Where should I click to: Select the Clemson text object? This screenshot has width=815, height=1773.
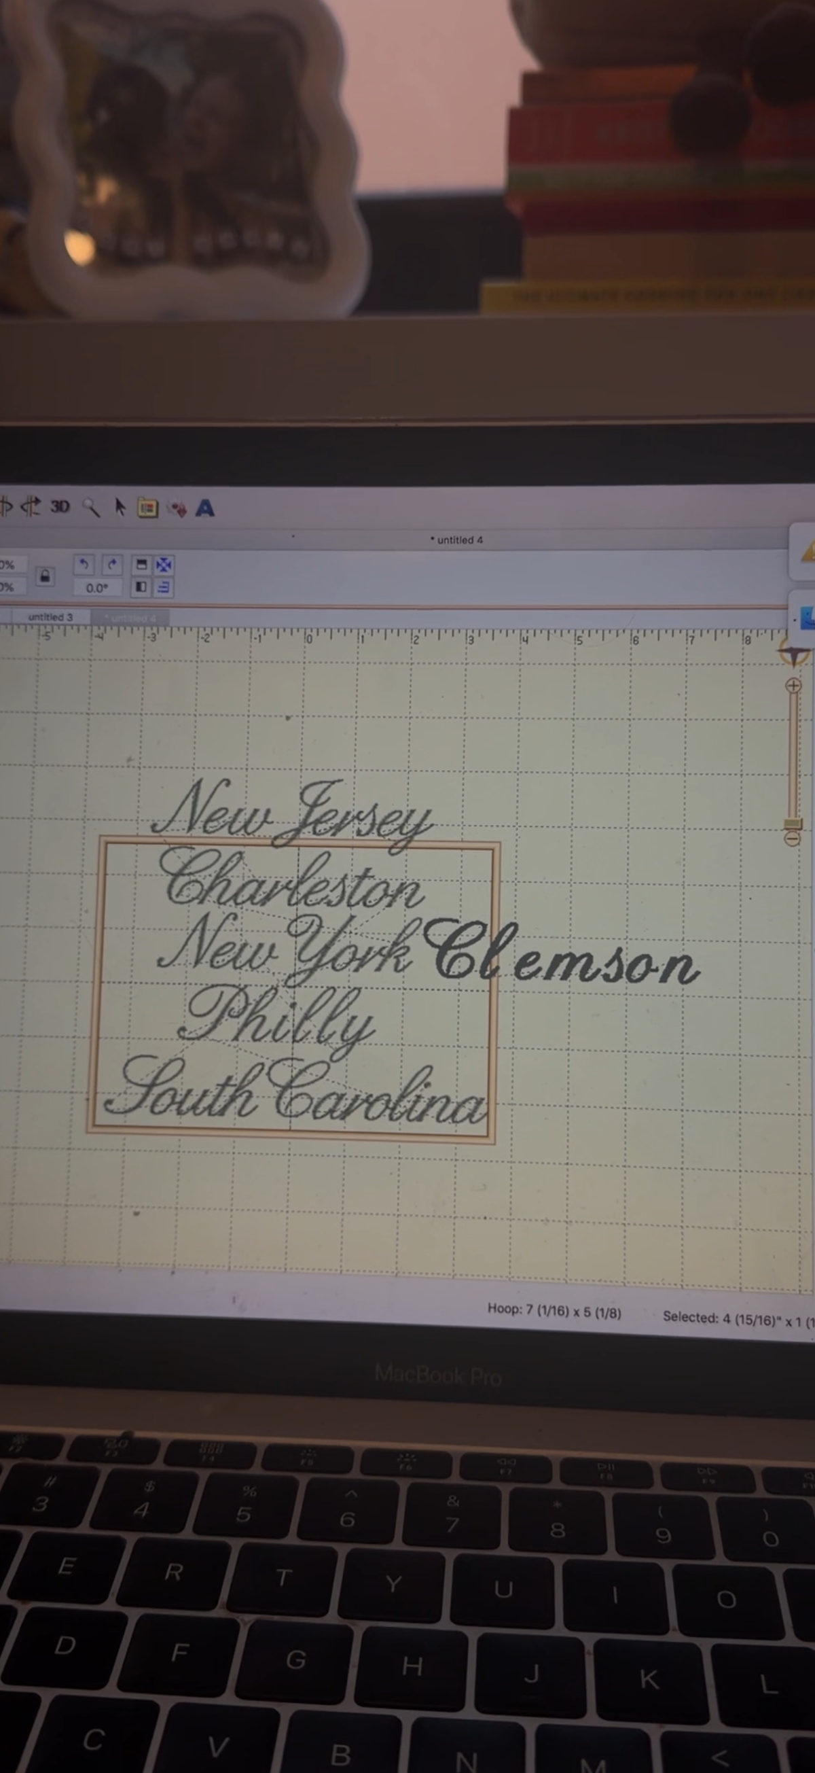click(560, 952)
